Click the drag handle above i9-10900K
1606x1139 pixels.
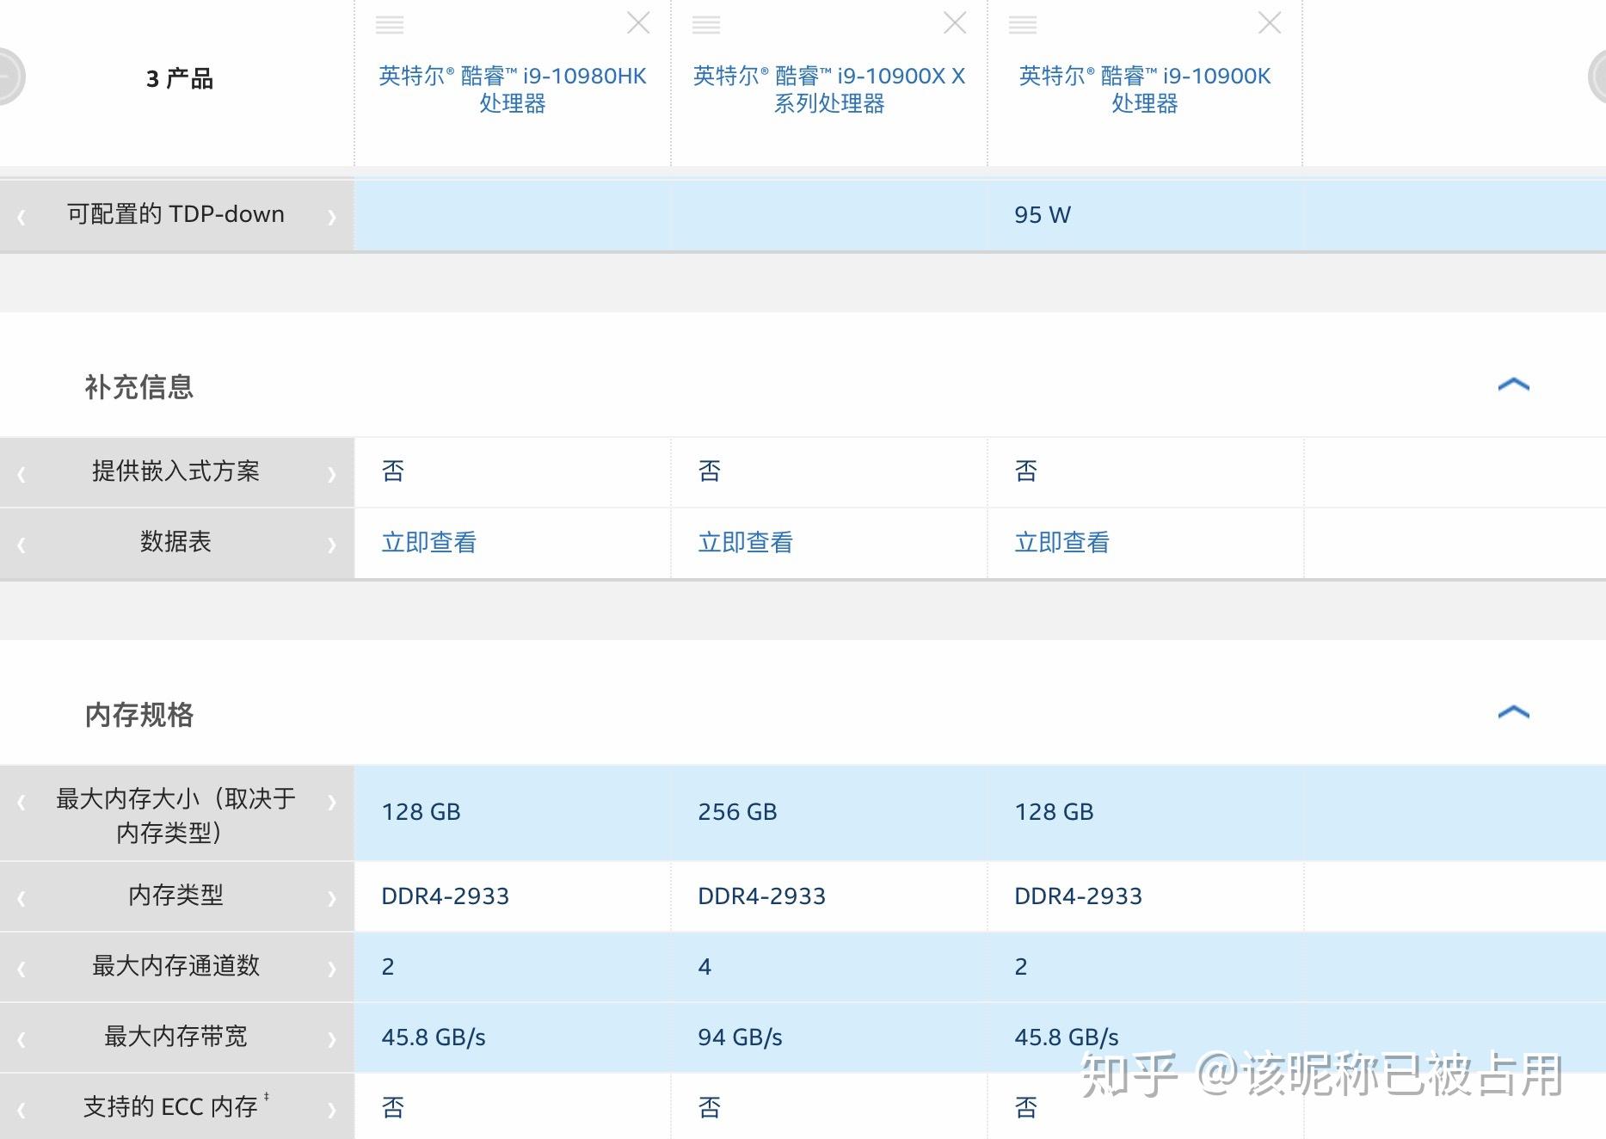pos(1023,24)
